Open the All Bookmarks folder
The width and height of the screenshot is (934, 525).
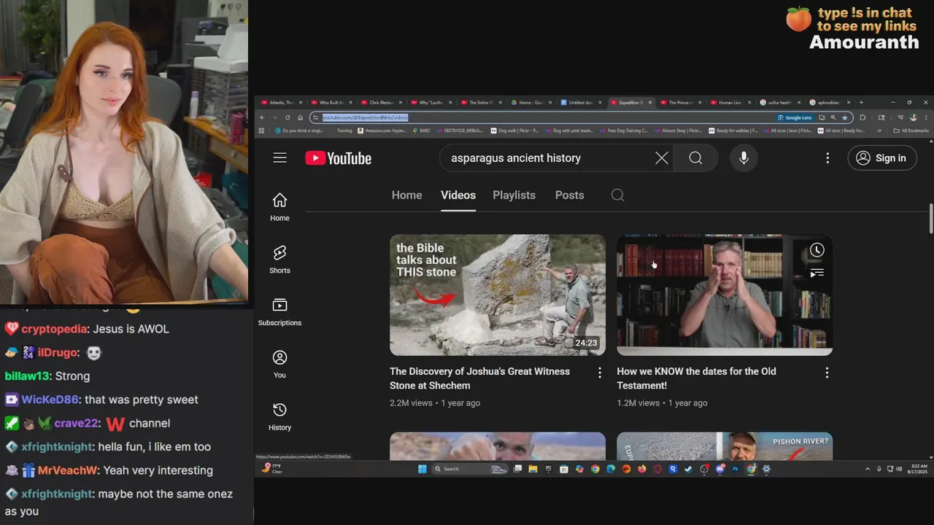tap(911, 131)
